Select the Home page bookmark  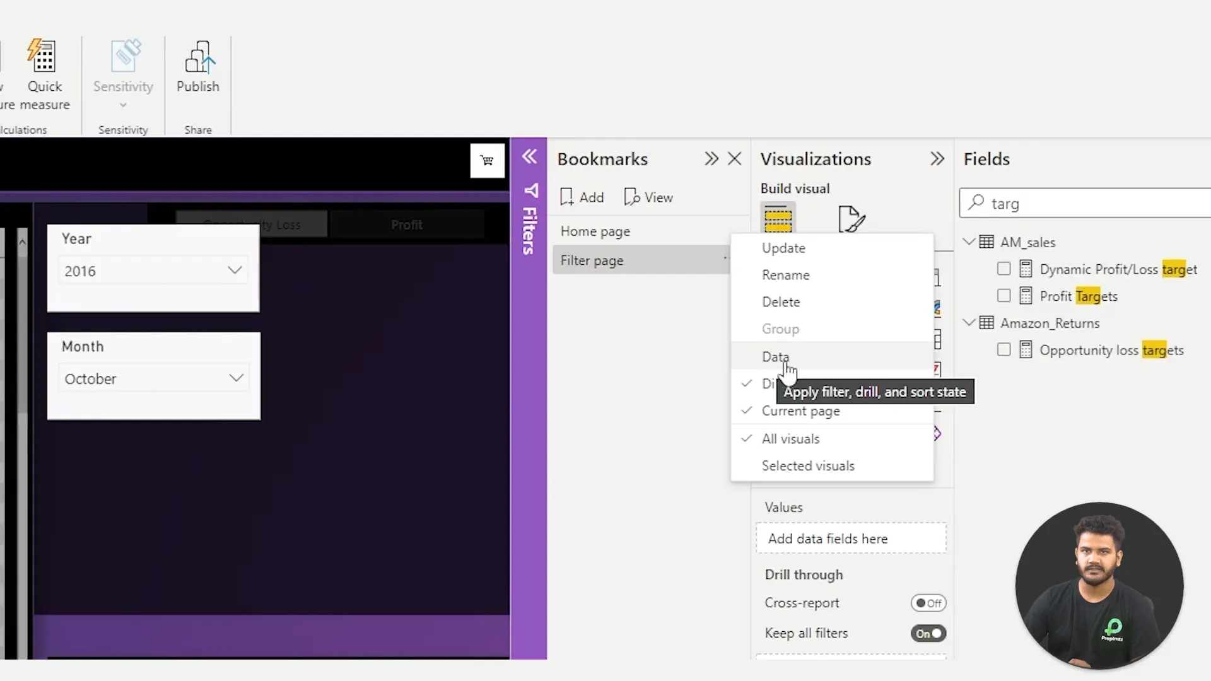(595, 231)
